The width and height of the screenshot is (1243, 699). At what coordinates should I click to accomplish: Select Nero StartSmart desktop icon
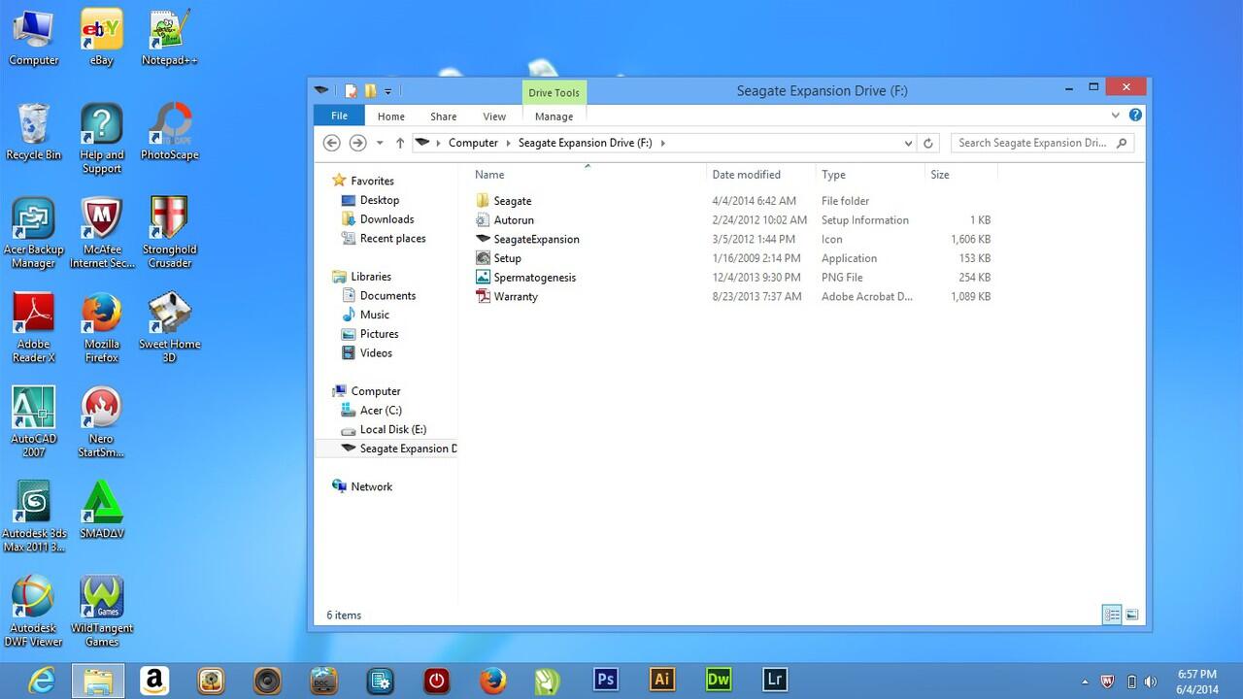point(101,421)
